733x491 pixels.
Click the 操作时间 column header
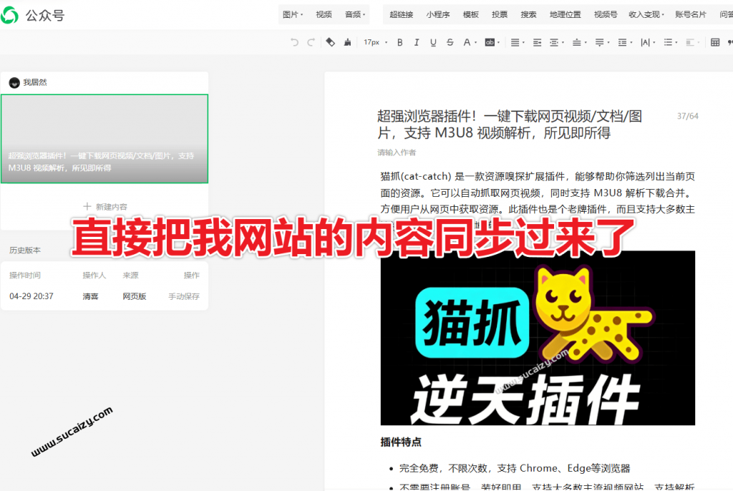(x=25, y=275)
